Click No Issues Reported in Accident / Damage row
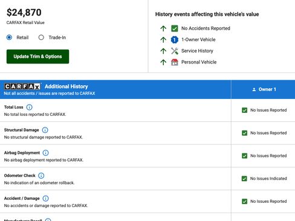Viewport: 295px width, 221px height. (x=268, y=202)
